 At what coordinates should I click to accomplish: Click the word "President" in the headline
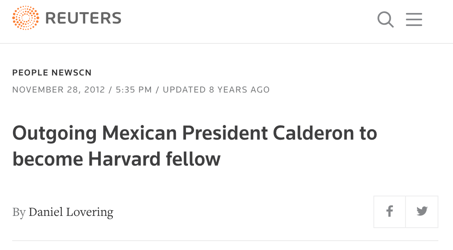(x=225, y=133)
